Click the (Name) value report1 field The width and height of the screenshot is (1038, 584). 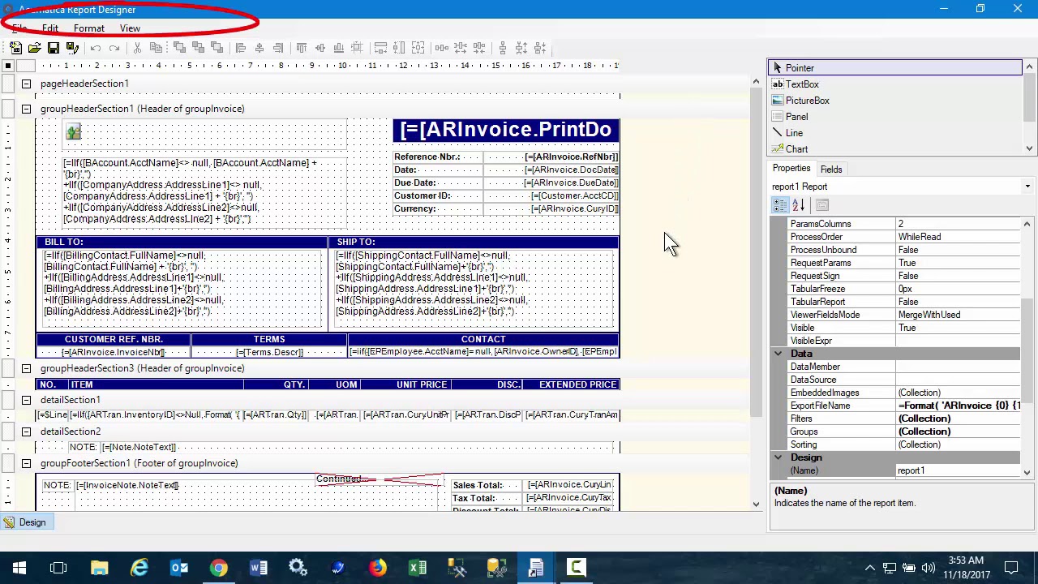[x=958, y=470]
